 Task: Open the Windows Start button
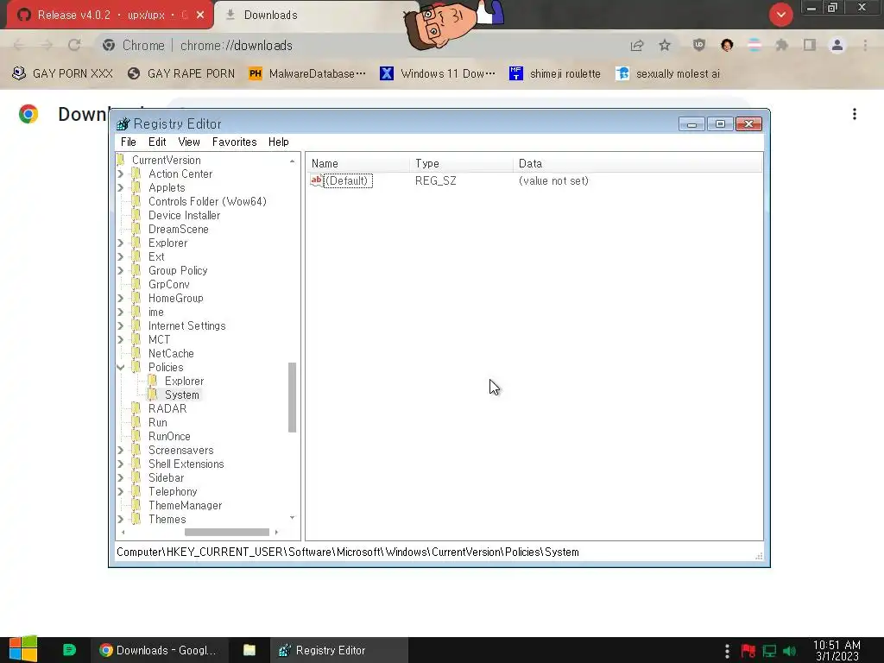point(23,650)
